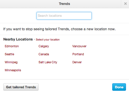Pick Vancouver as your location
The height and width of the screenshot is (94, 129).
coord(79,46)
